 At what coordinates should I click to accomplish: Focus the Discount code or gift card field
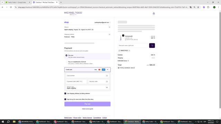coord(133,45)
